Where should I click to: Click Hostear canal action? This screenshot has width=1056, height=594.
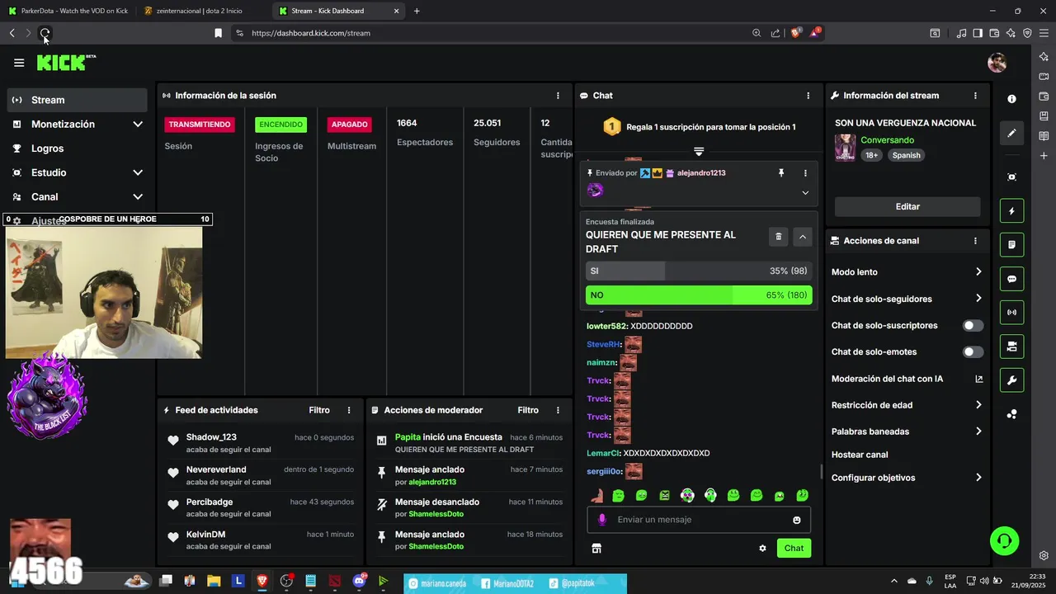click(x=860, y=455)
